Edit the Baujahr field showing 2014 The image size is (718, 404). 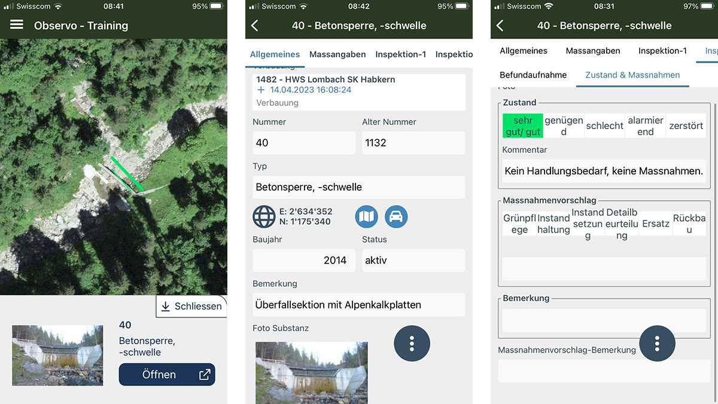click(x=303, y=261)
